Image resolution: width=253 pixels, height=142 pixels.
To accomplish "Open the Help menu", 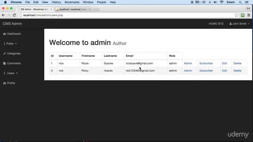I will pyautogui.click(x=113, y=2).
